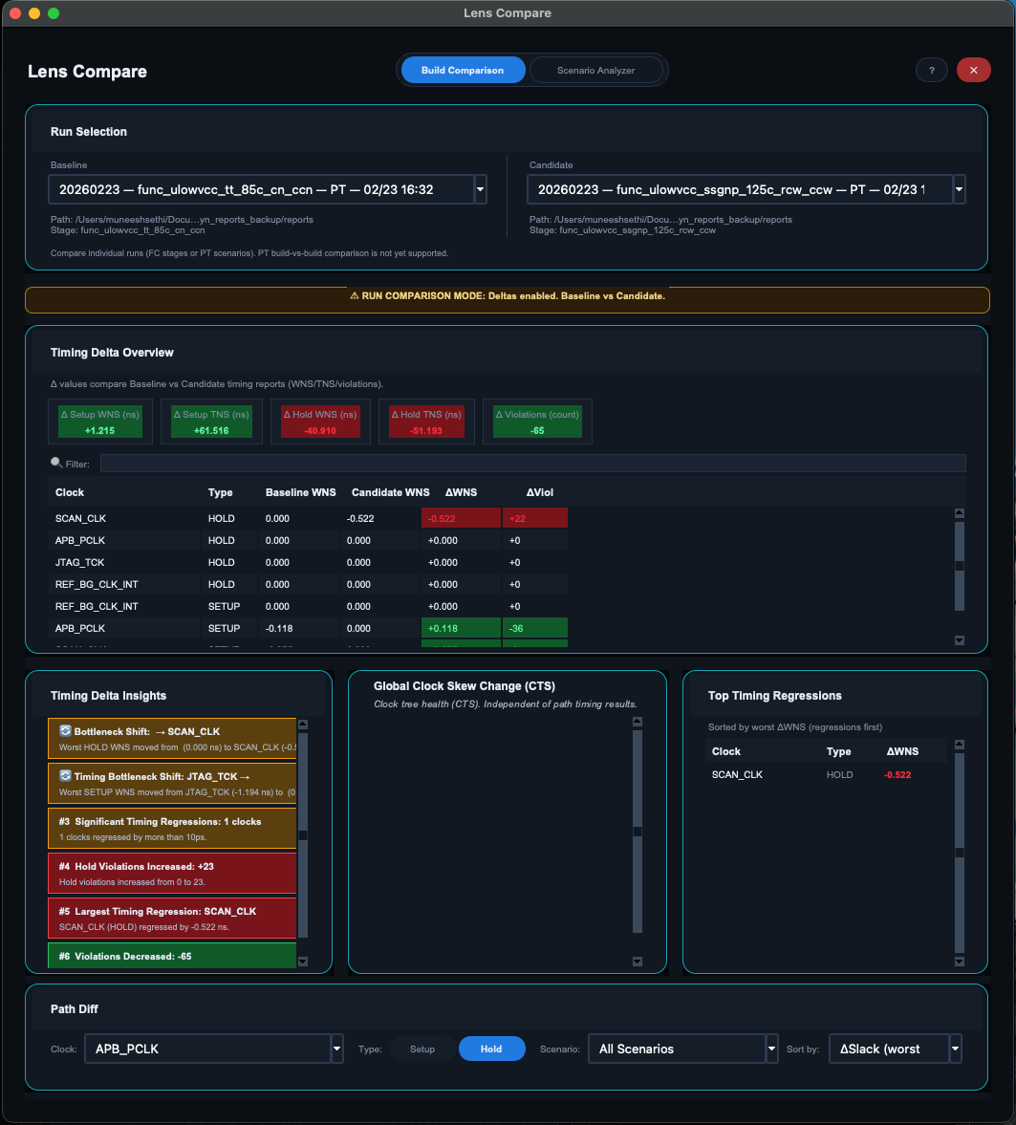Click the Global Clock Skew scroll down arrow
This screenshot has width=1016, height=1125.
(x=638, y=962)
